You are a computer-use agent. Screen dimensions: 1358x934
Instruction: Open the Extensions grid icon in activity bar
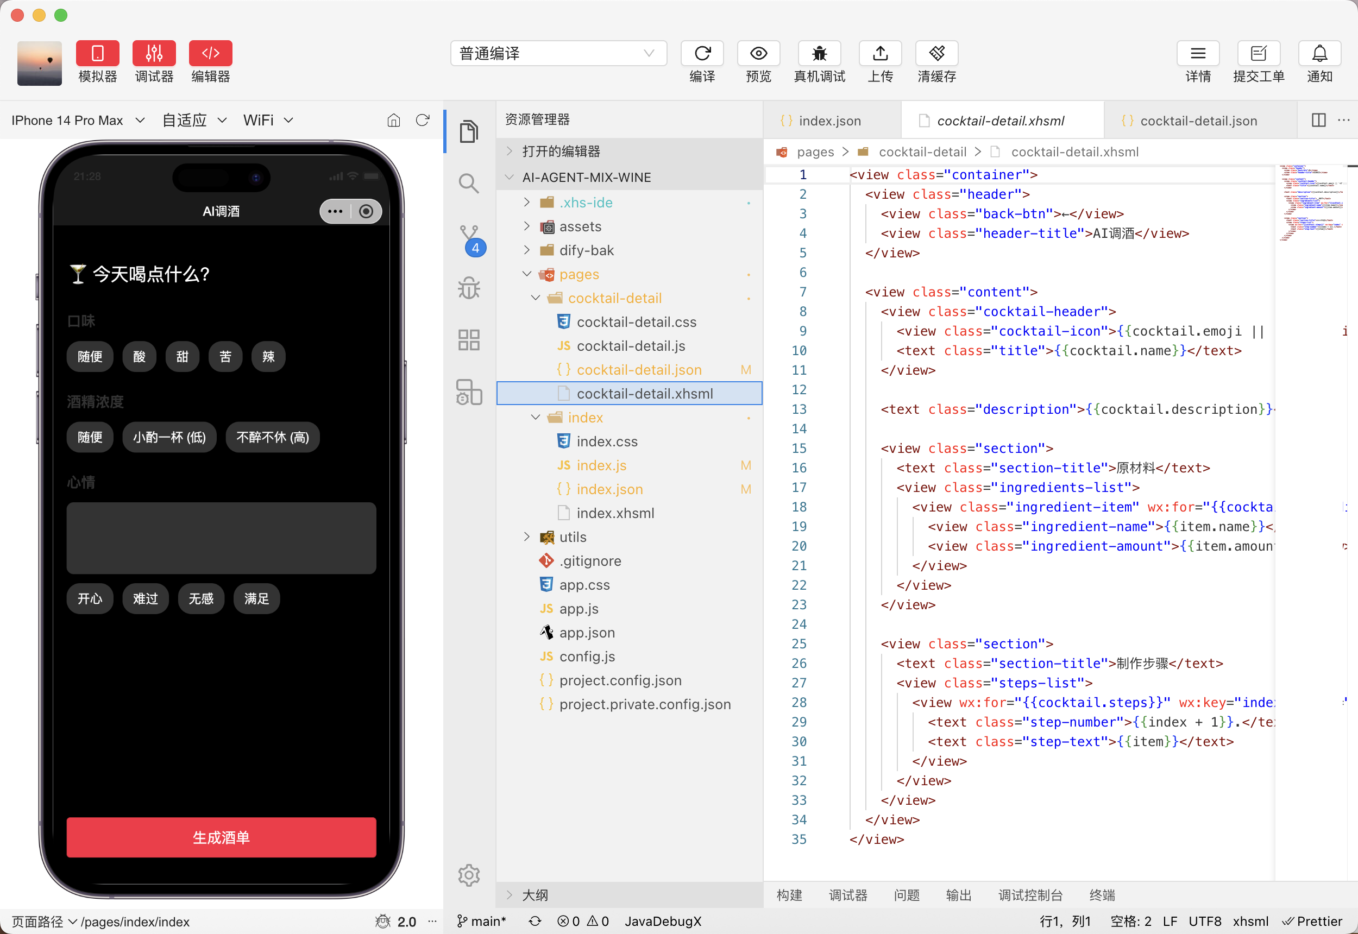[x=468, y=339]
